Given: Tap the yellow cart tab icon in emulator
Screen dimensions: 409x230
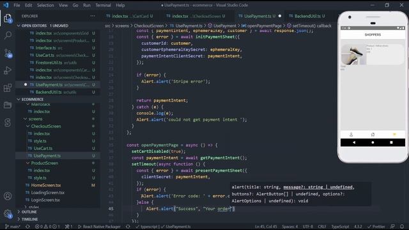Looking at the screenshot, I should 394,135.
